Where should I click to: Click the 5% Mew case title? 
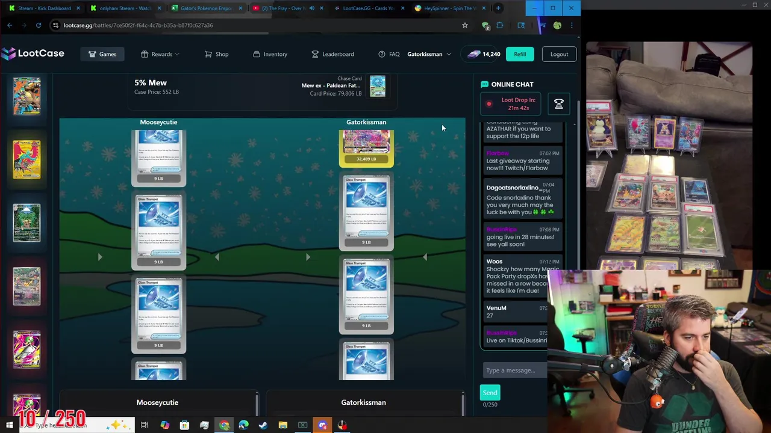151,82
